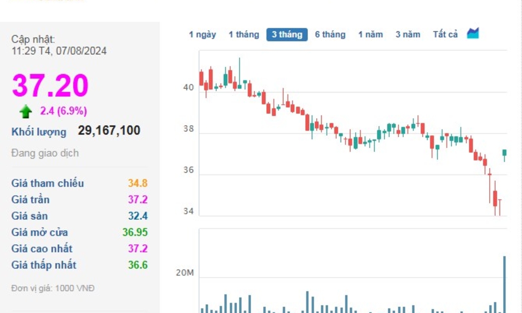Click the Giá thấp nhất label
The height and width of the screenshot is (313, 522).
[x=44, y=265]
